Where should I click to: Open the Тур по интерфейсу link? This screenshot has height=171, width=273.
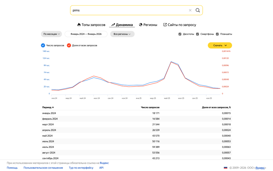pyautogui.click(x=81, y=168)
